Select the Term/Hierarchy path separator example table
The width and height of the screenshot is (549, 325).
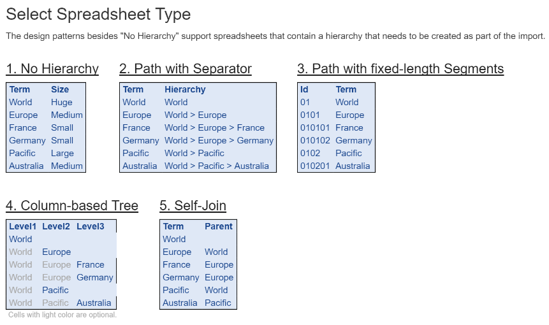198,127
